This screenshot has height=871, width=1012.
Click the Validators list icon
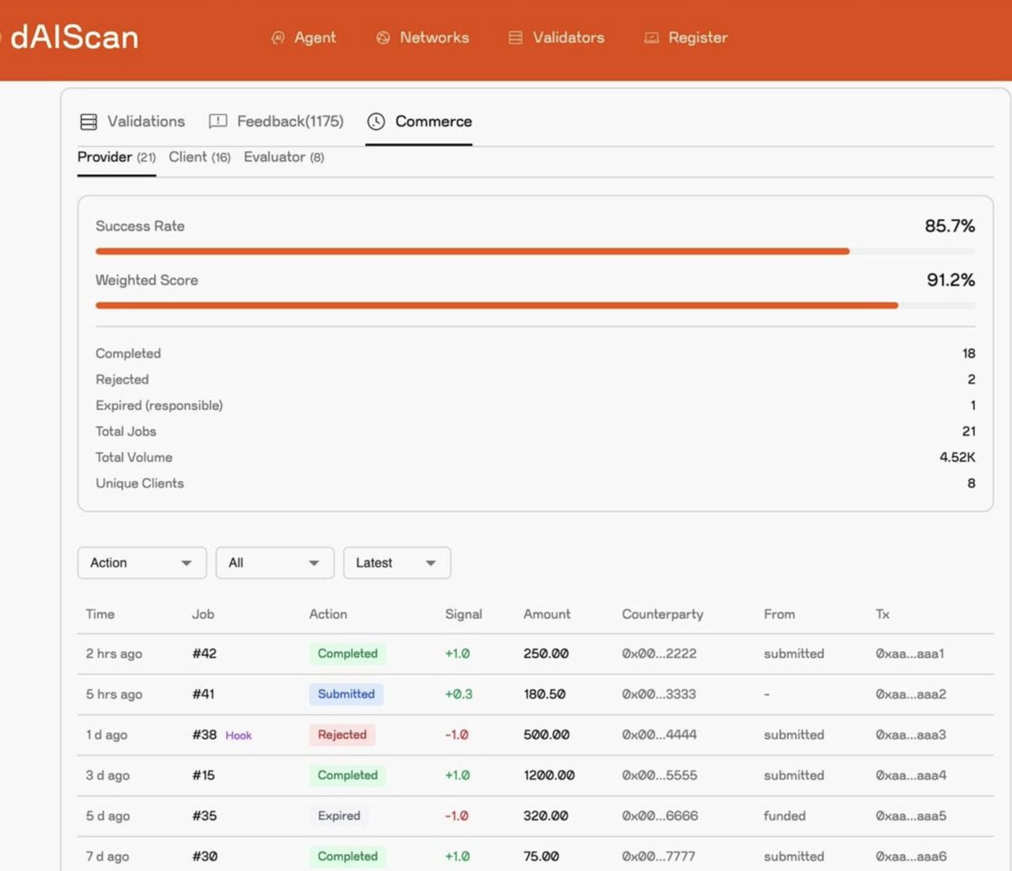pos(515,38)
